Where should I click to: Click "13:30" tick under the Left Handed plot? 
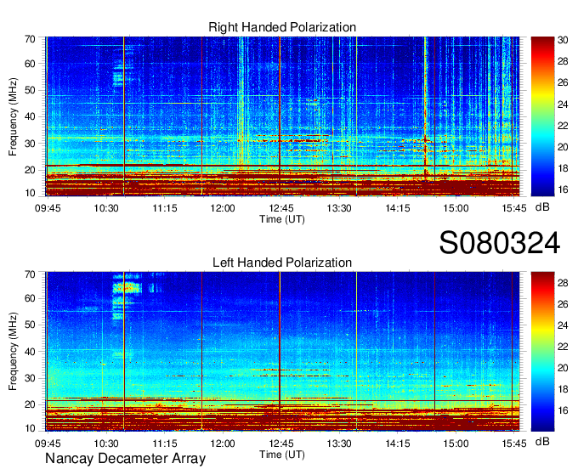339,444
